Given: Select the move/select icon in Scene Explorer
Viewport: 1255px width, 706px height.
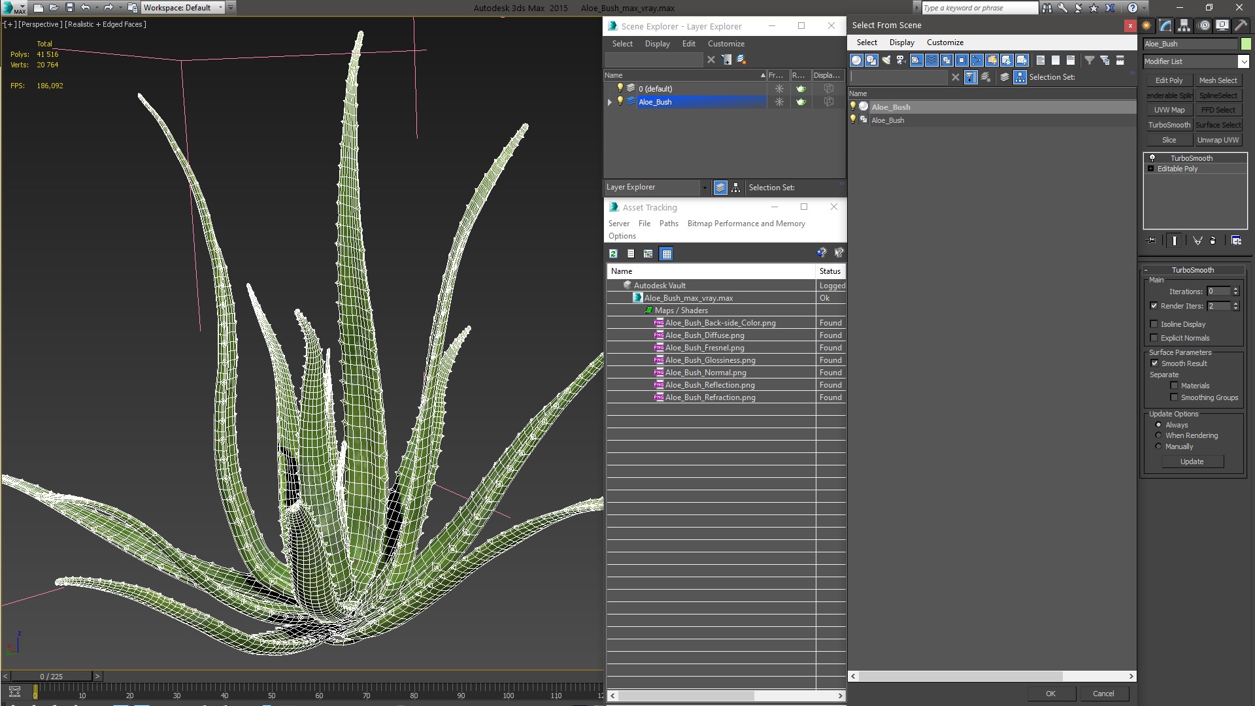Looking at the screenshot, I should coord(726,59).
